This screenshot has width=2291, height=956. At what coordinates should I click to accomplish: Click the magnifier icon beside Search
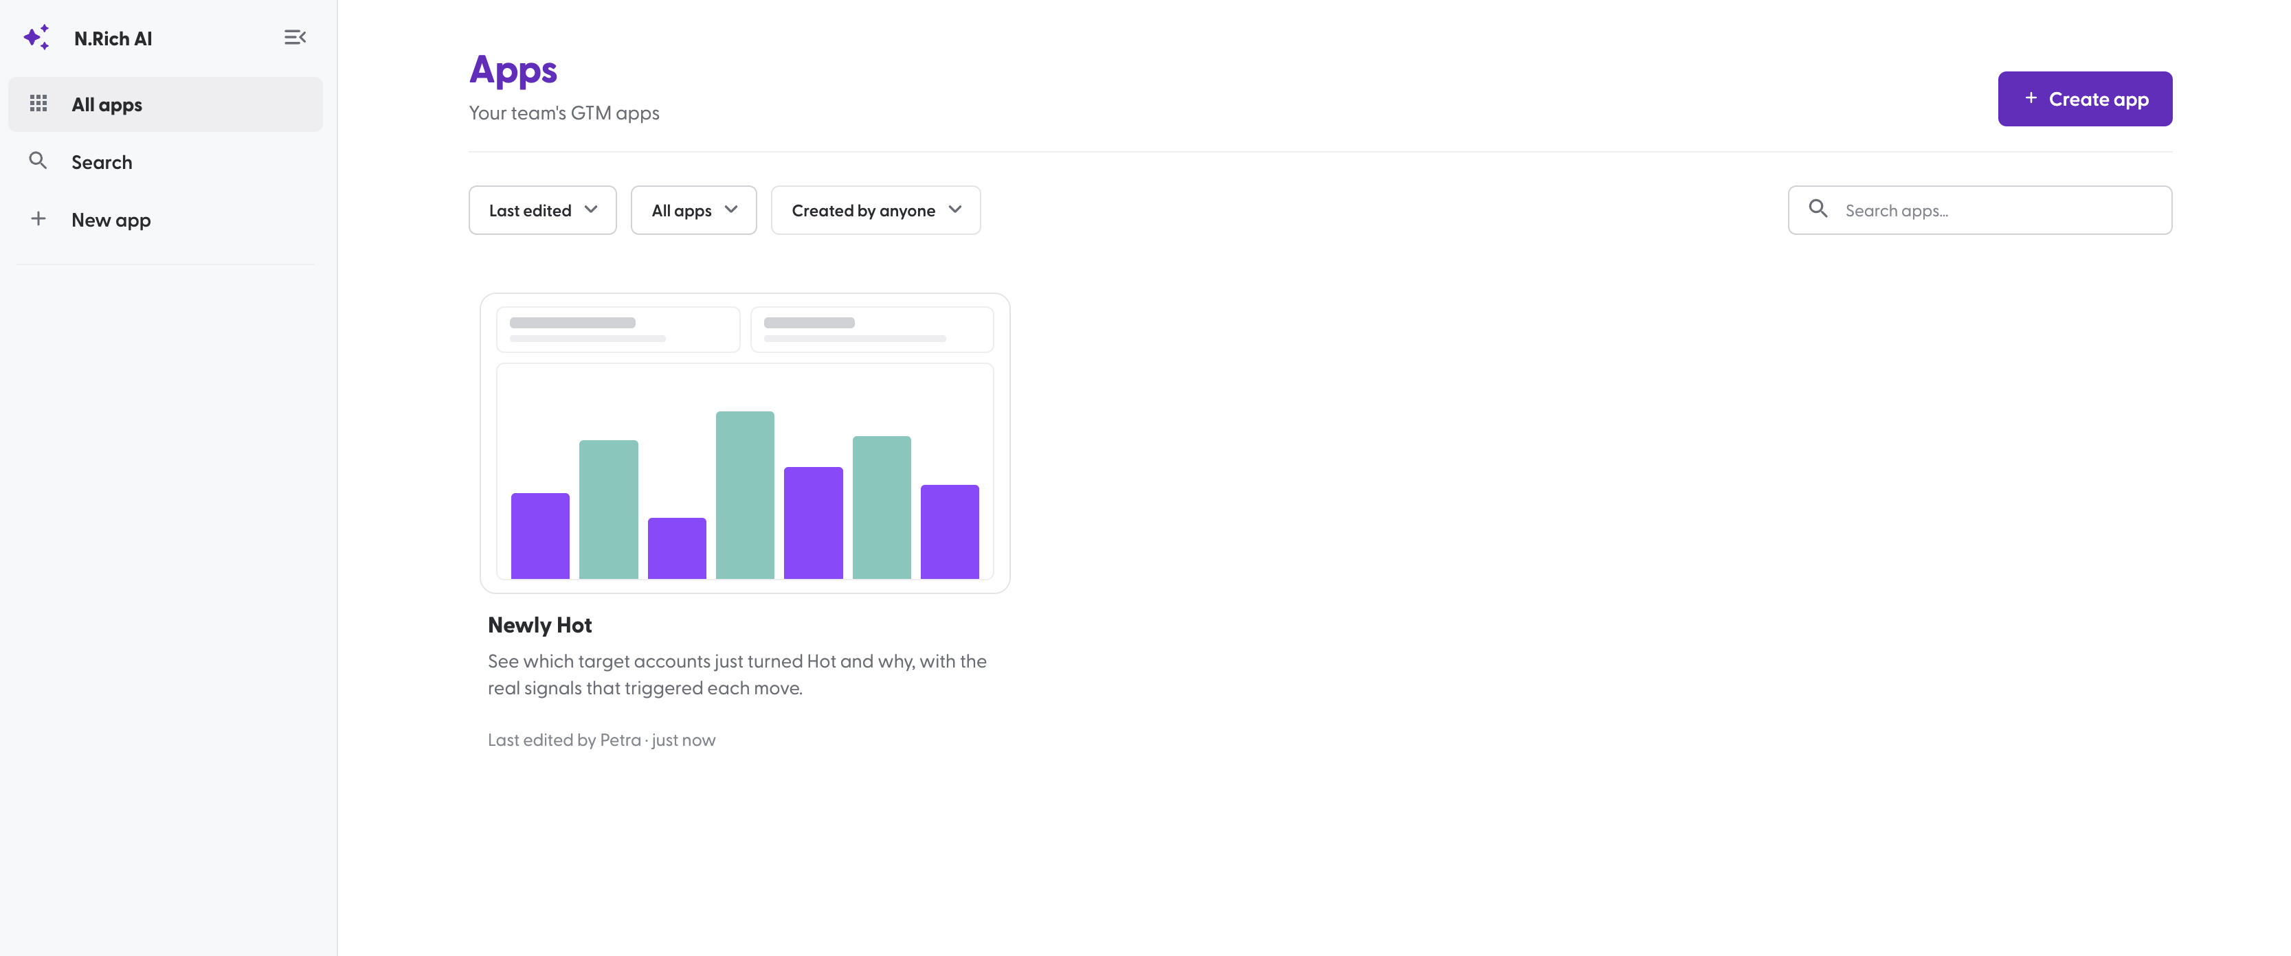(38, 161)
